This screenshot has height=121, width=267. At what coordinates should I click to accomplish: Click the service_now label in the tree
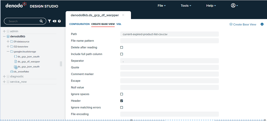[18, 82]
